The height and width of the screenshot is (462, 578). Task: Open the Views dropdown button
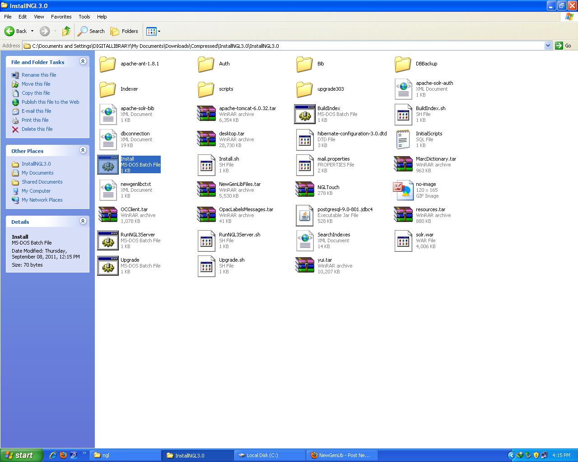point(153,31)
